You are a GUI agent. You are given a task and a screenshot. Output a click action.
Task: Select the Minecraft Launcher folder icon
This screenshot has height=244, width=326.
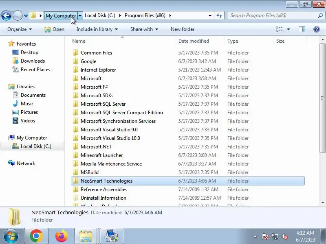coord(75,155)
